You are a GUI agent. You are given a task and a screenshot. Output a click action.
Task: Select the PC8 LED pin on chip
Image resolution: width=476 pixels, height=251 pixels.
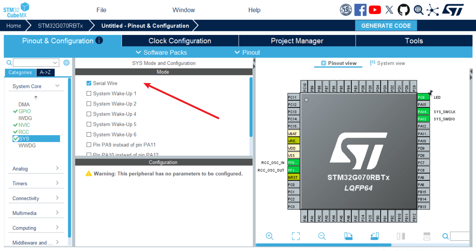[423, 97]
